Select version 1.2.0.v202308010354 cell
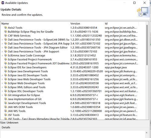 pyautogui.click(x=84, y=28)
